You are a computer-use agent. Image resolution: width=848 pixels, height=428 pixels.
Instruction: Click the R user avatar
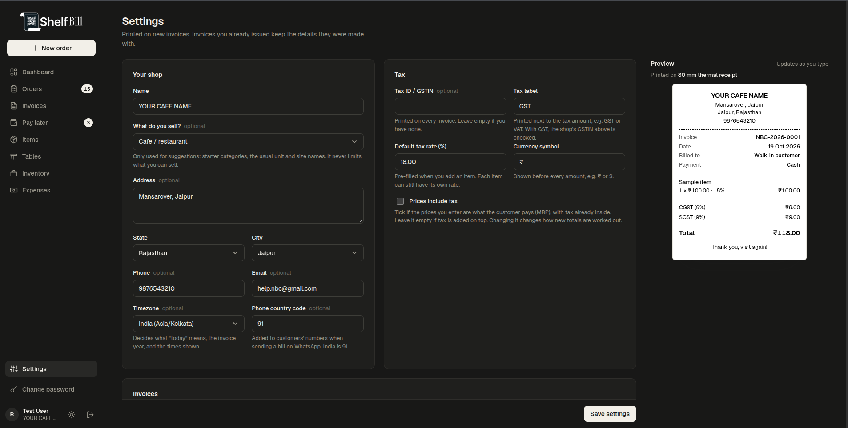(x=12, y=415)
